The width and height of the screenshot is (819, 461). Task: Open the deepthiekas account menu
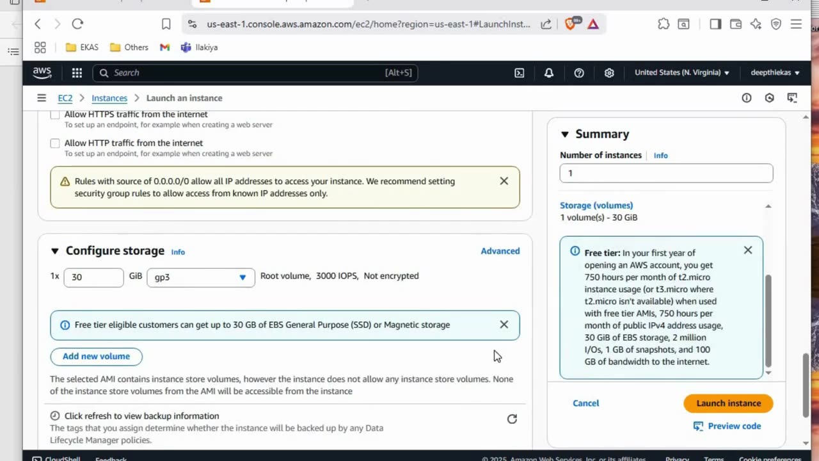point(775,73)
